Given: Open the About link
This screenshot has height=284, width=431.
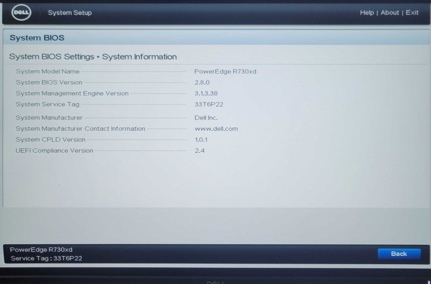Looking at the screenshot, I should (390, 12).
